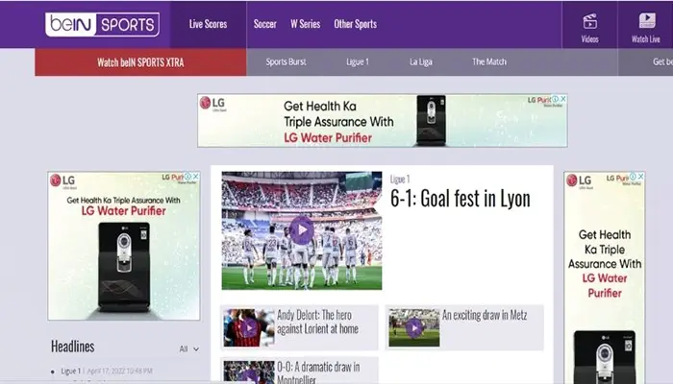Image resolution: width=673 pixels, height=384 pixels.
Task: Click Ligue 1 headline list entry
Action: pos(71,372)
